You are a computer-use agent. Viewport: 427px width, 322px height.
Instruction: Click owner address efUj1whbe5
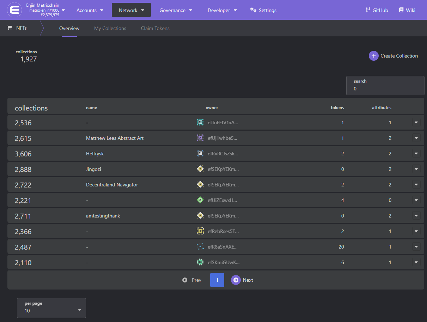(x=222, y=138)
